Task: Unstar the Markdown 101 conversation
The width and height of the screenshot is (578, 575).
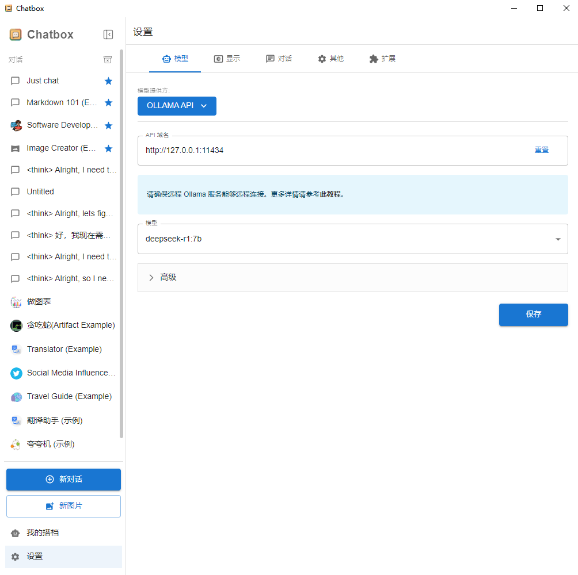Action: tap(108, 103)
